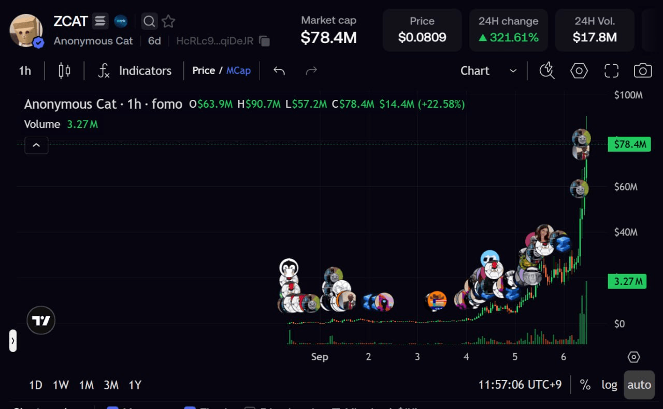Click the ZCAT ticker name

point(70,21)
